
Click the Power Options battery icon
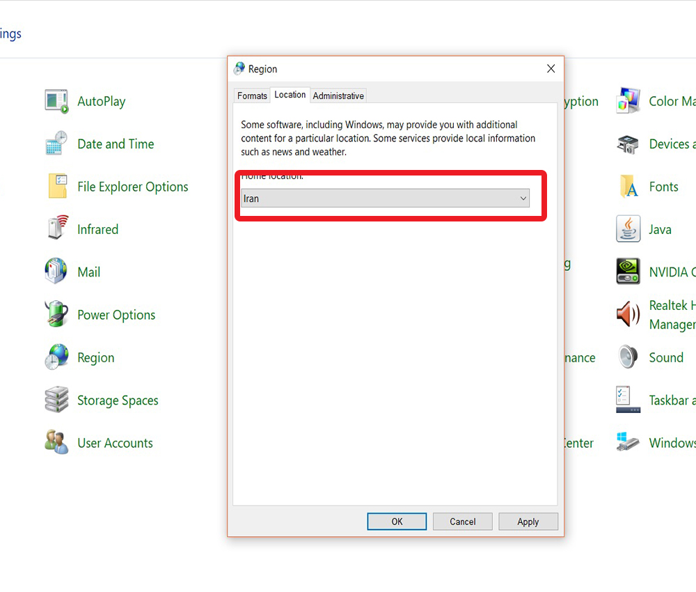coord(56,314)
